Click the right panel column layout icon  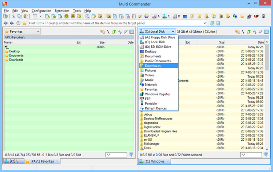click(267, 32)
